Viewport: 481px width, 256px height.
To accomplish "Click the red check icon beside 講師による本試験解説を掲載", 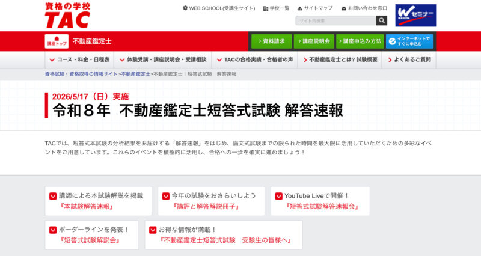I will pyautogui.click(x=52, y=196).
